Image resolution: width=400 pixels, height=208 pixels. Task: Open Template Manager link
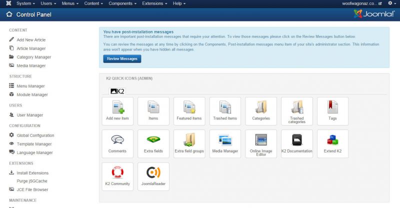[34, 144]
